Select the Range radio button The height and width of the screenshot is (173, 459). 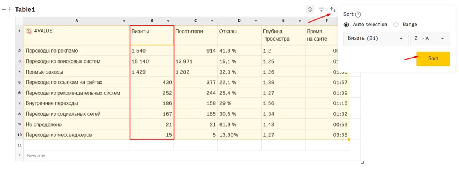click(x=396, y=25)
